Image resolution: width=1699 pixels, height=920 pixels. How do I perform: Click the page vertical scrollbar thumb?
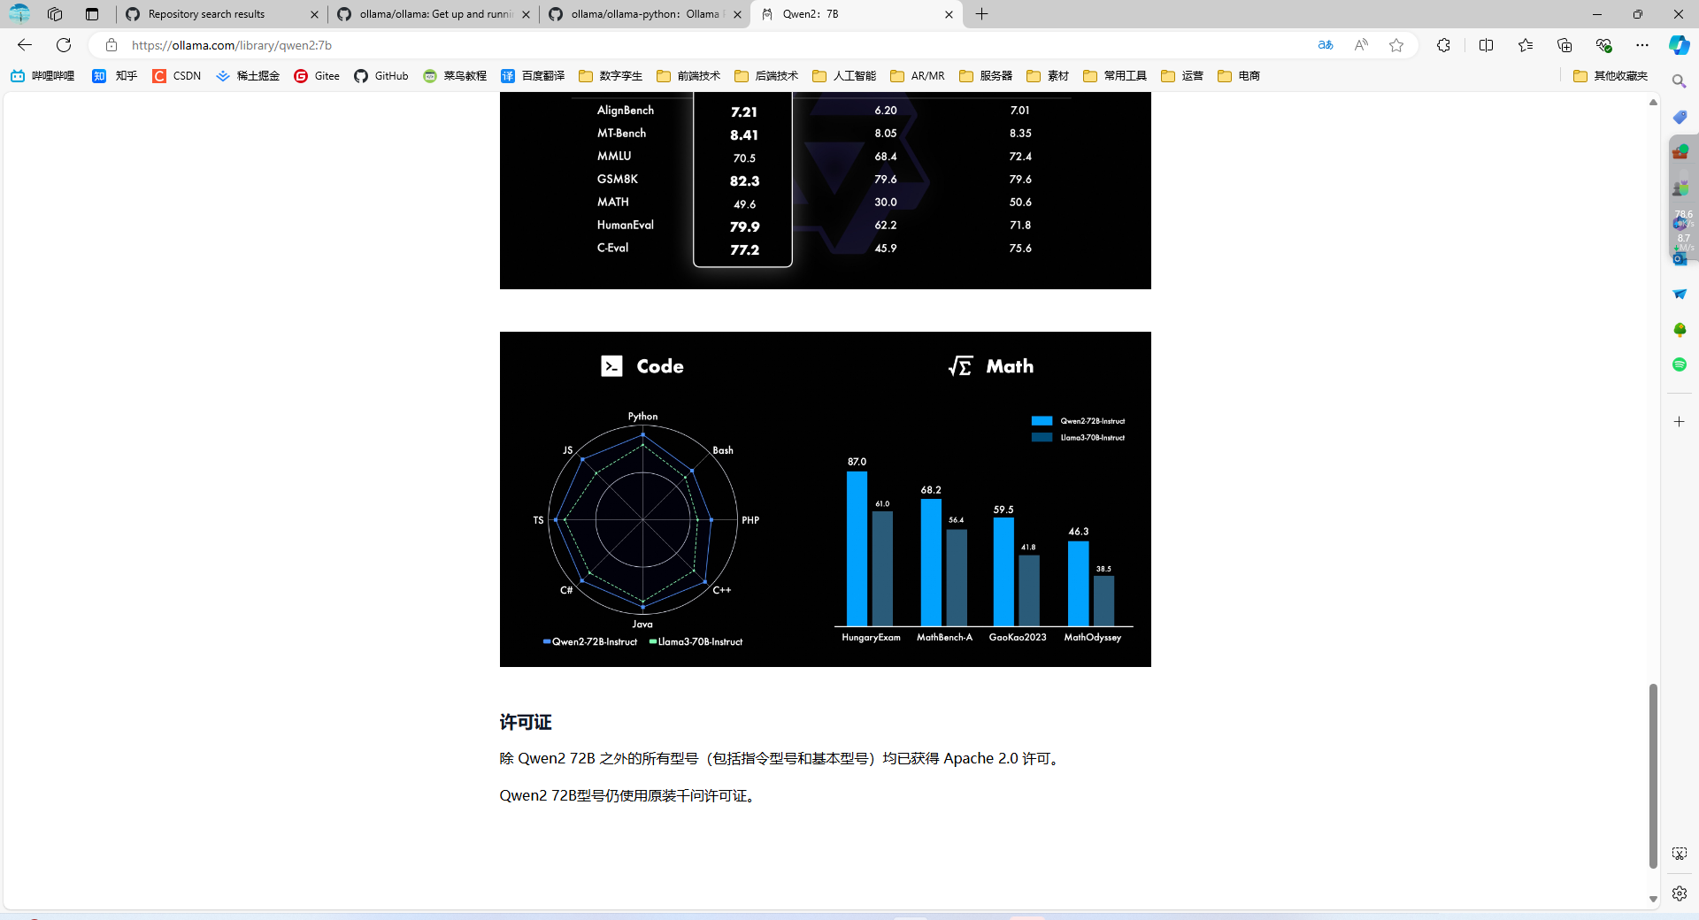(x=1652, y=775)
